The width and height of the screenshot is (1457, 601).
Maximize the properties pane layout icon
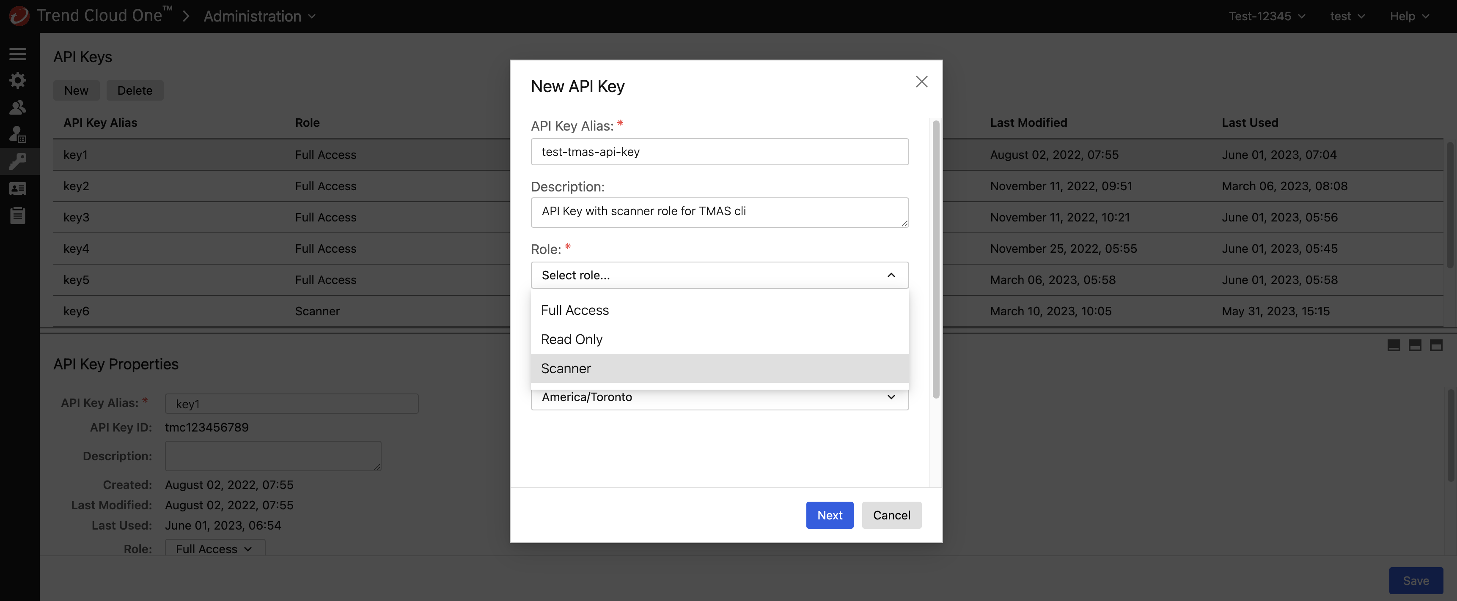[x=1435, y=346]
